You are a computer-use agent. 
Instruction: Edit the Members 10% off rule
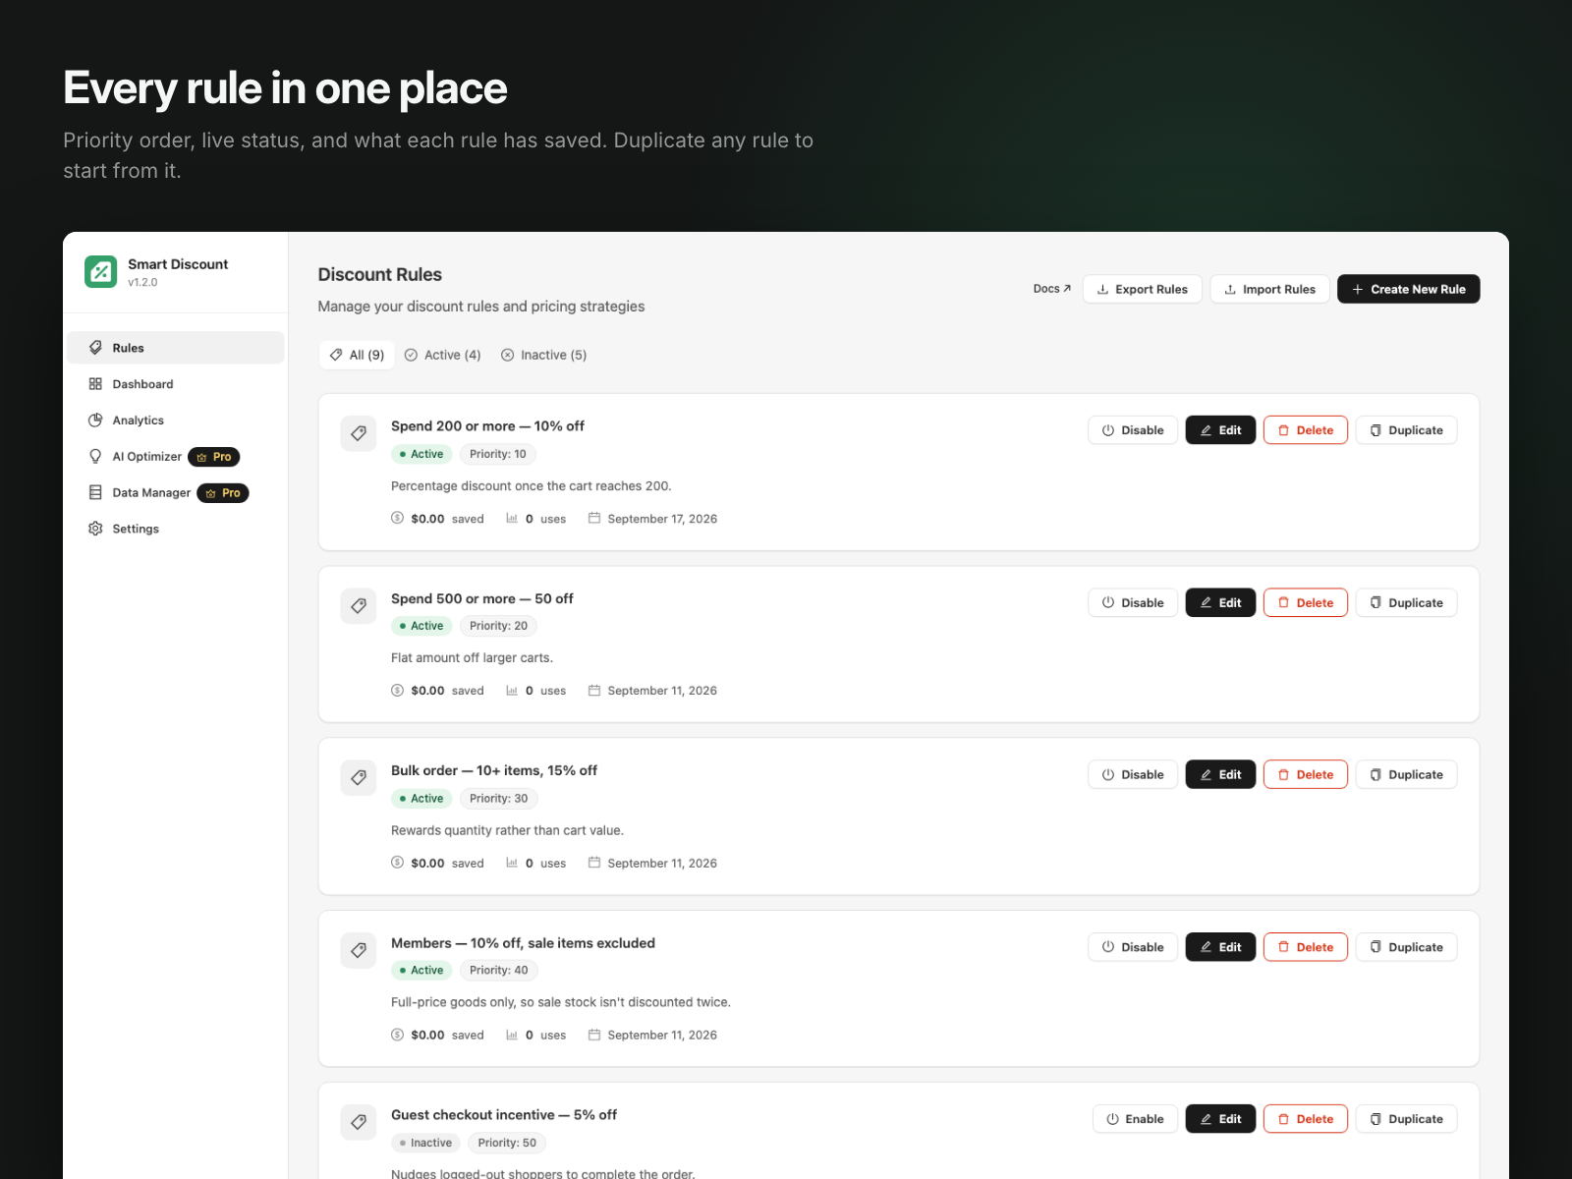pos(1220,947)
